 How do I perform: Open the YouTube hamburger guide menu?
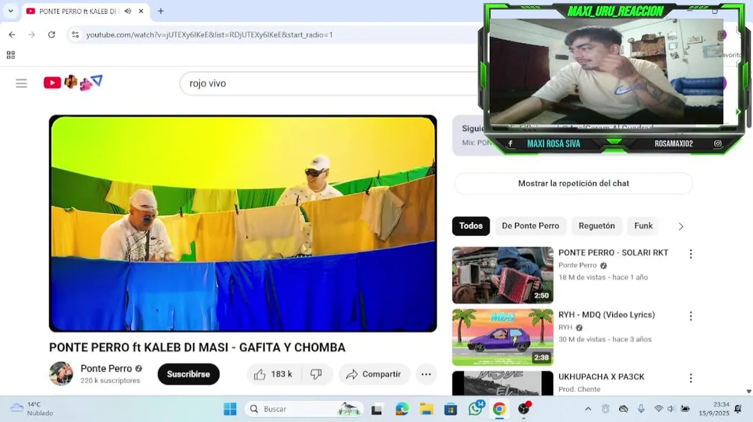pyautogui.click(x=22, y=83)
